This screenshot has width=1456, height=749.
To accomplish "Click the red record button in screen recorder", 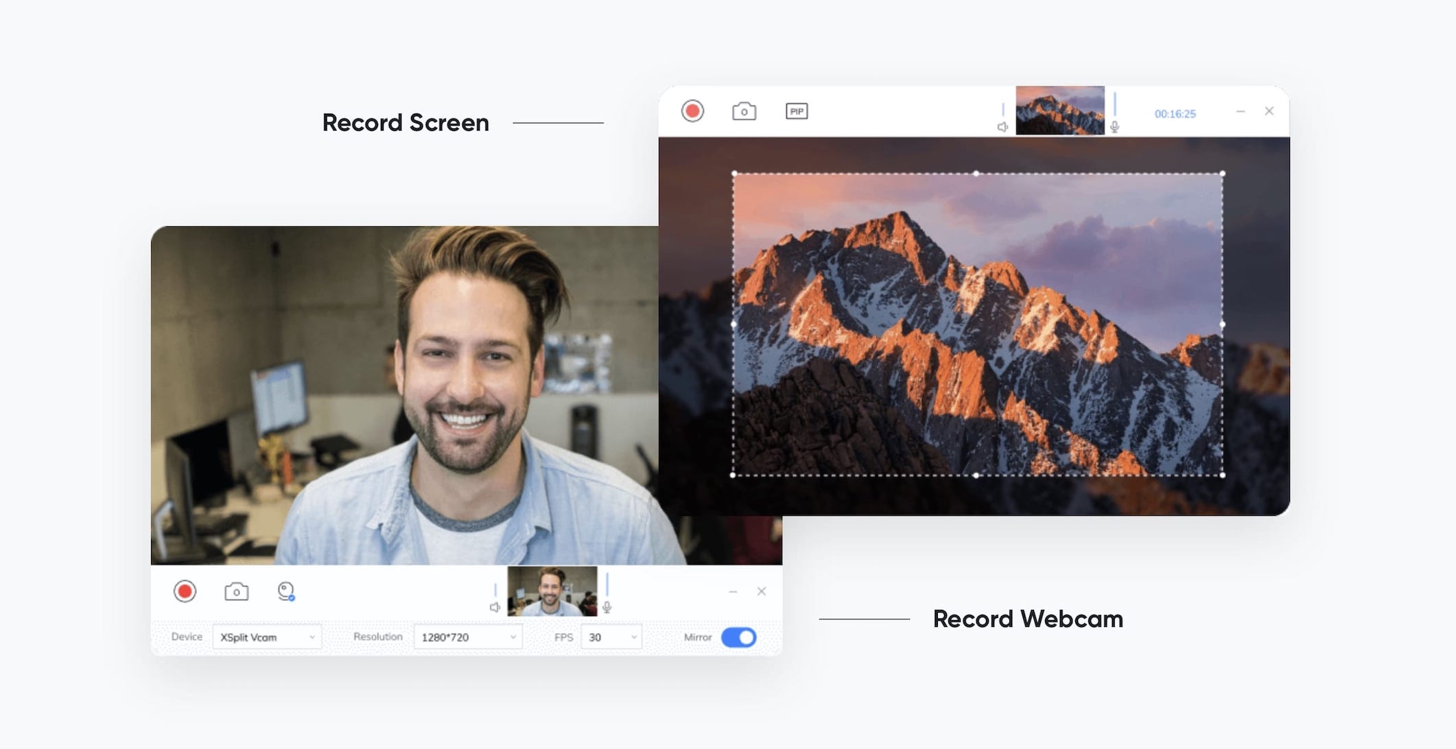I will [x=692, y=111].
